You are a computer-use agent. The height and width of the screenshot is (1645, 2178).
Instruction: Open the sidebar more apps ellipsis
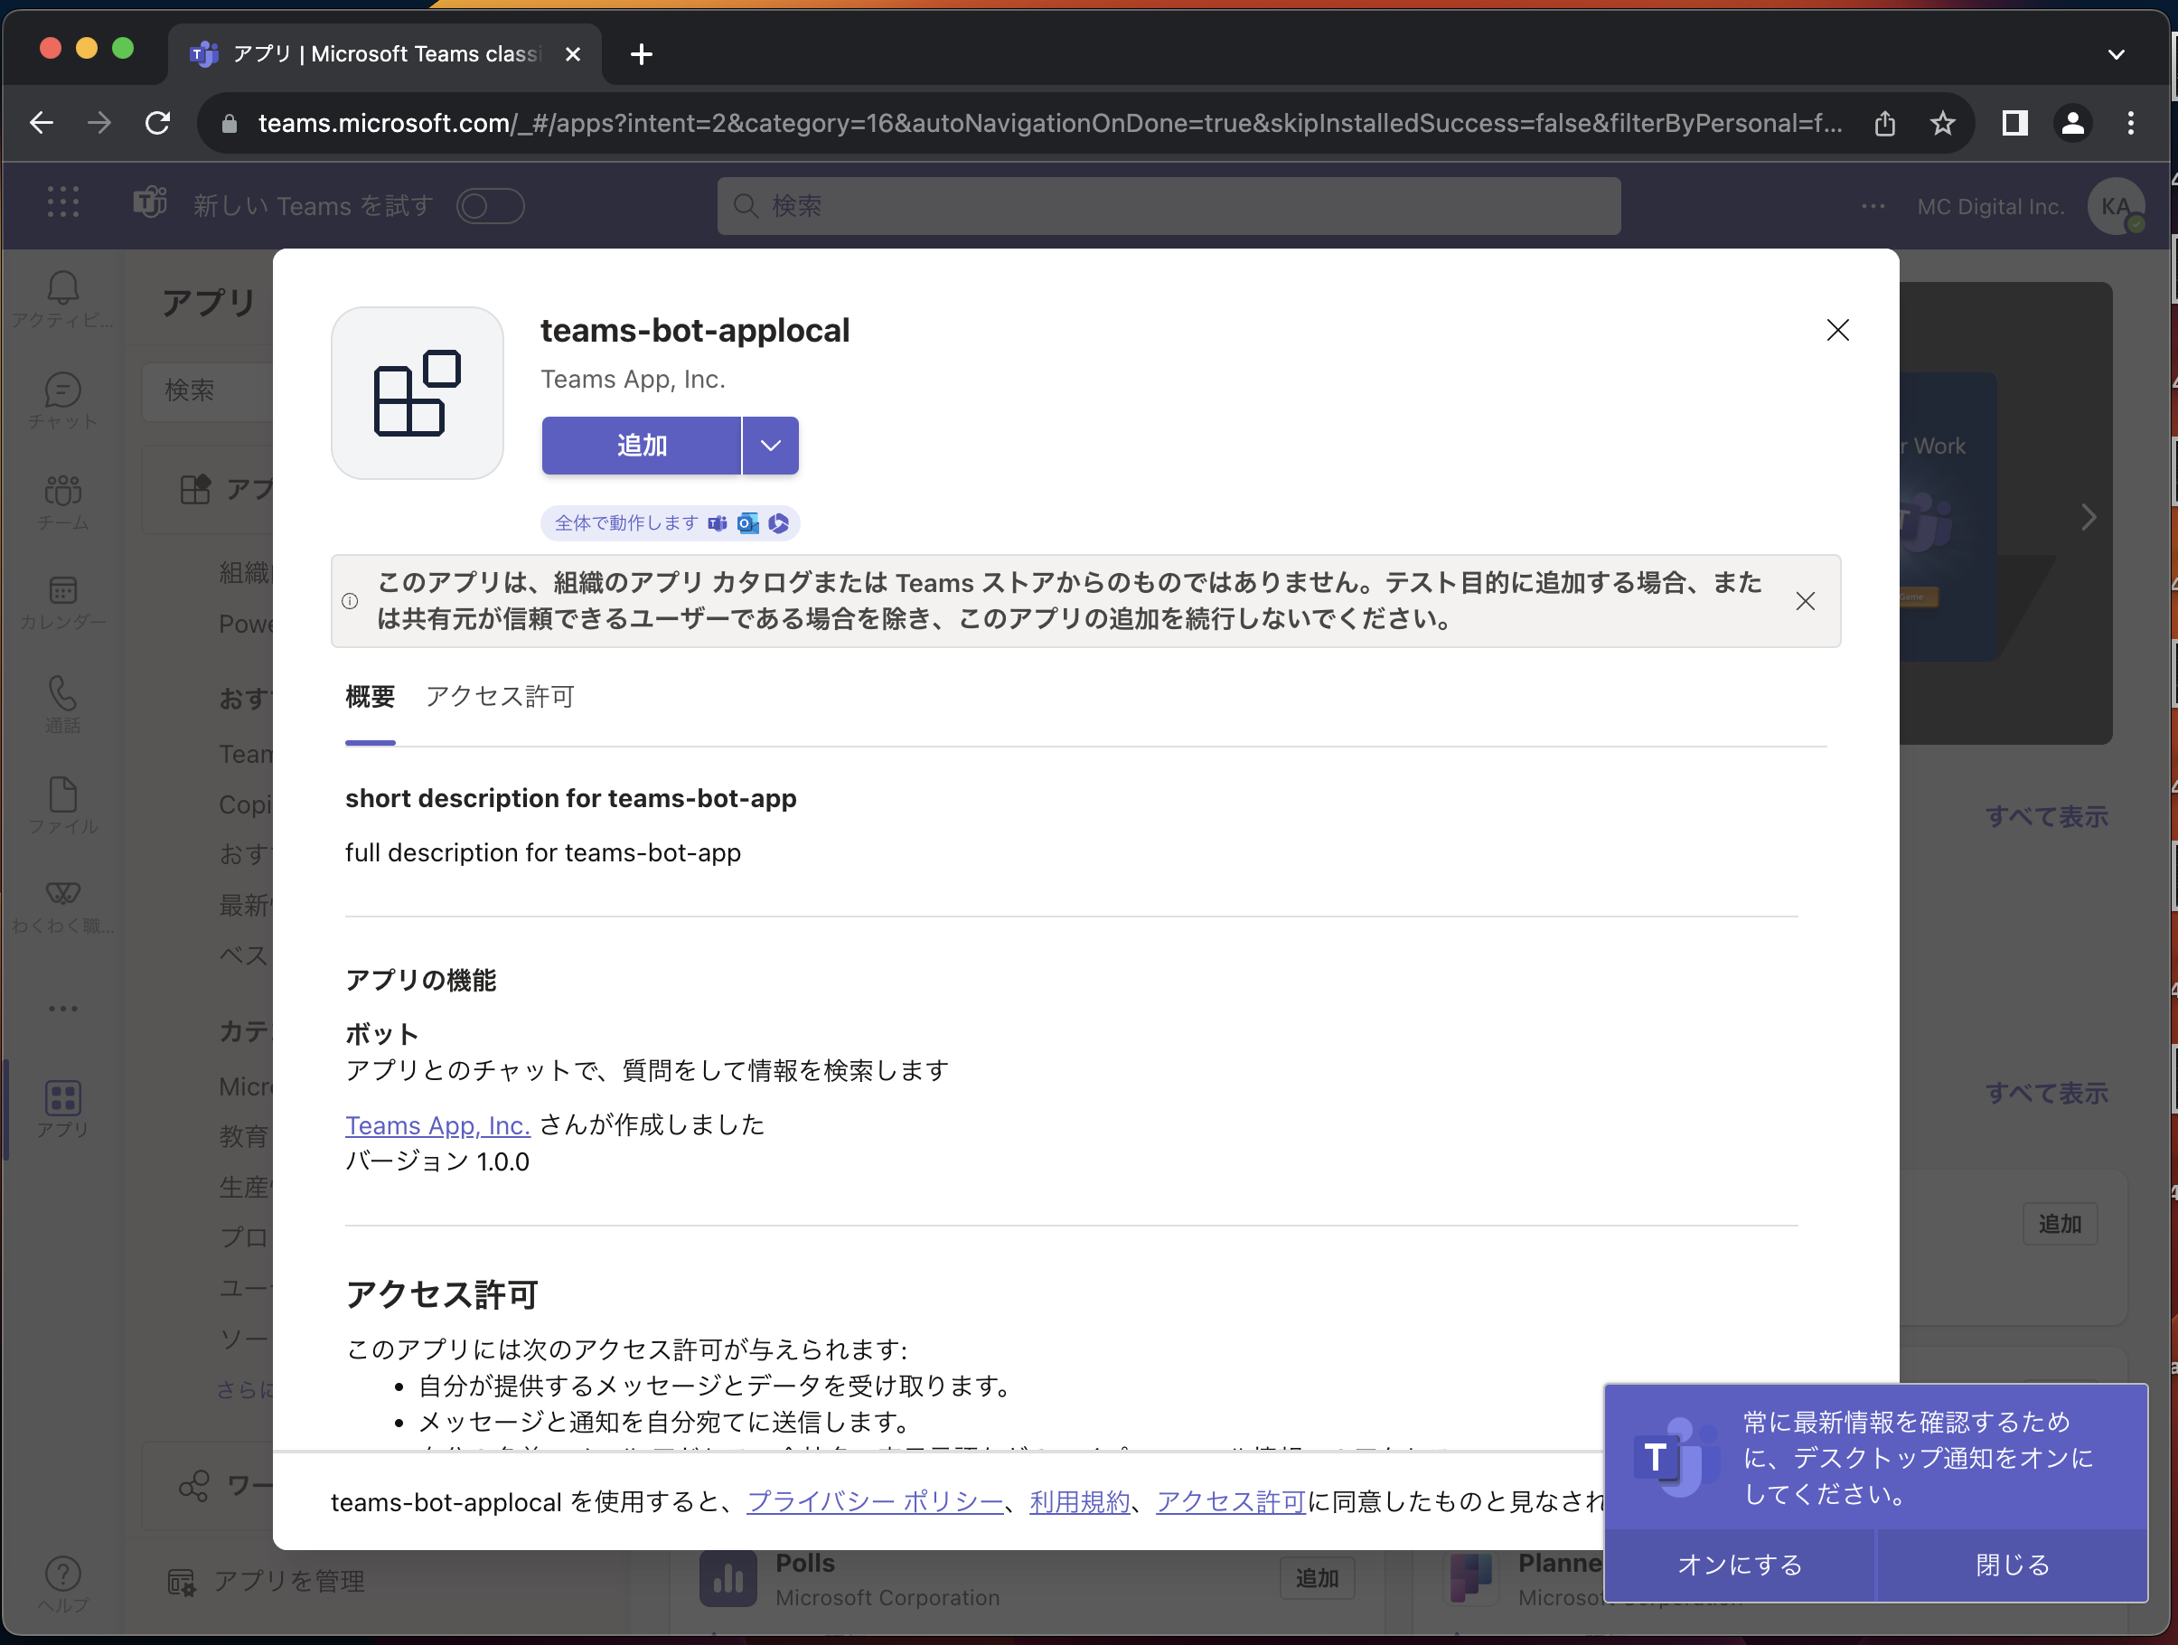point(63,1009)
